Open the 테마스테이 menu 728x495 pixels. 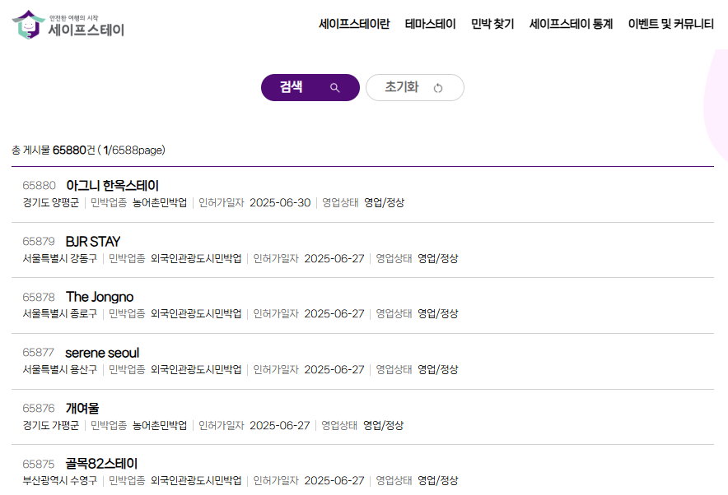[431, 24]
